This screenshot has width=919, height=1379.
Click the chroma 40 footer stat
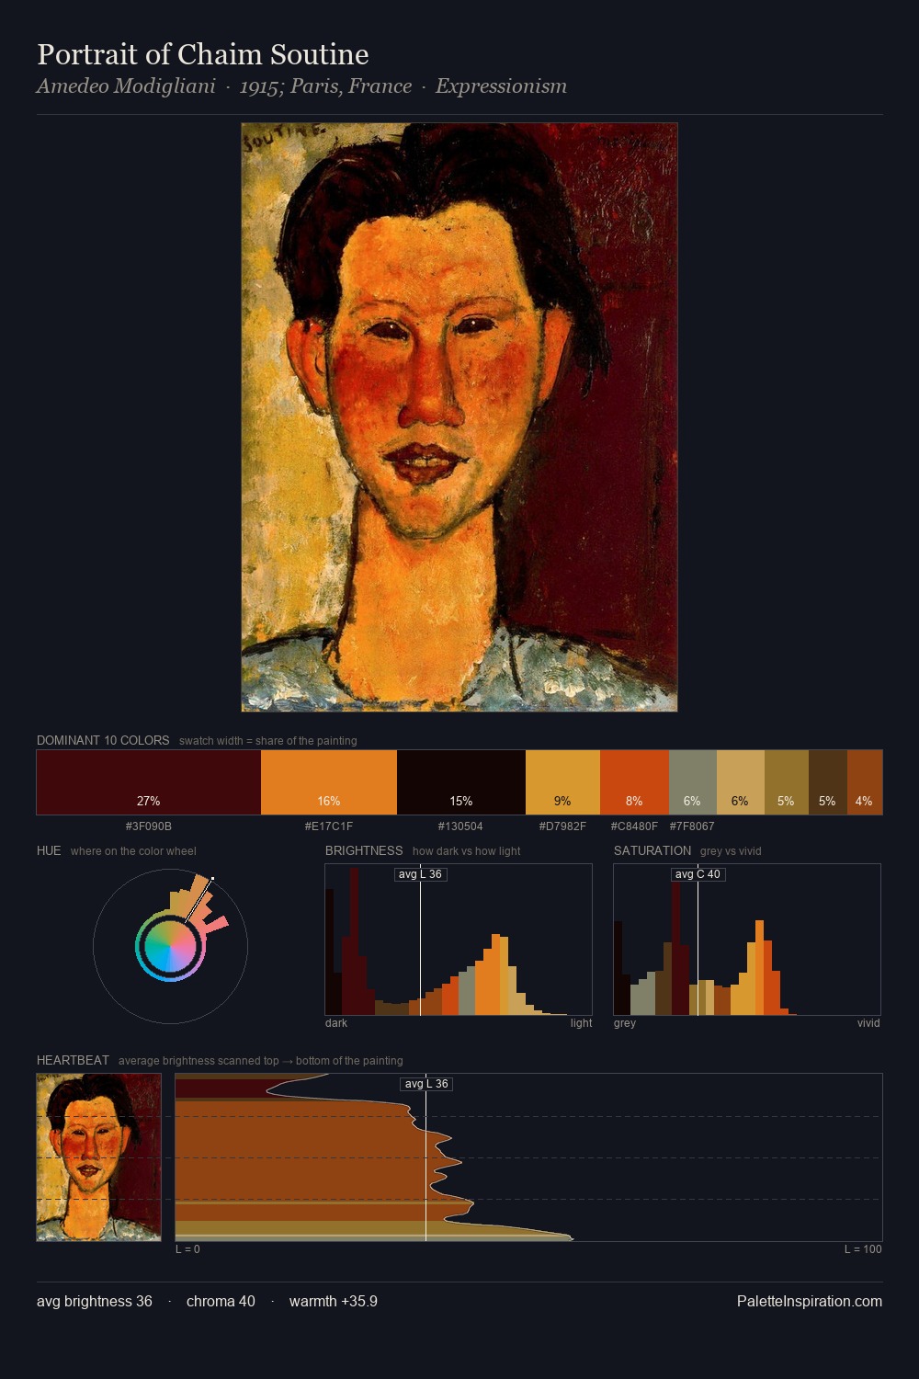[221, 1301]
